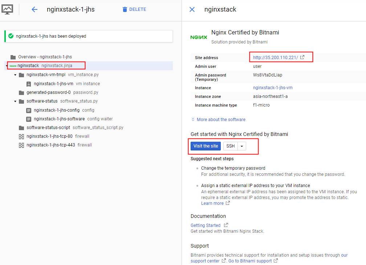This screenshot has width=366, height=265.
Task: Click the SSH button
Action: click(x=230, y=146)
